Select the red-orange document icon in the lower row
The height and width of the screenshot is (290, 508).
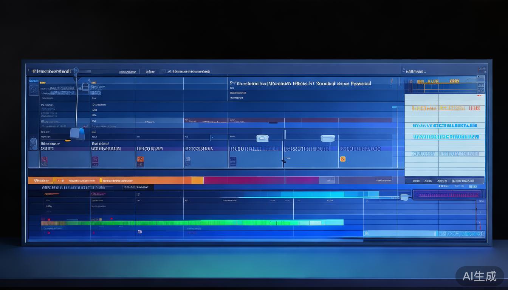coord(140,161)
